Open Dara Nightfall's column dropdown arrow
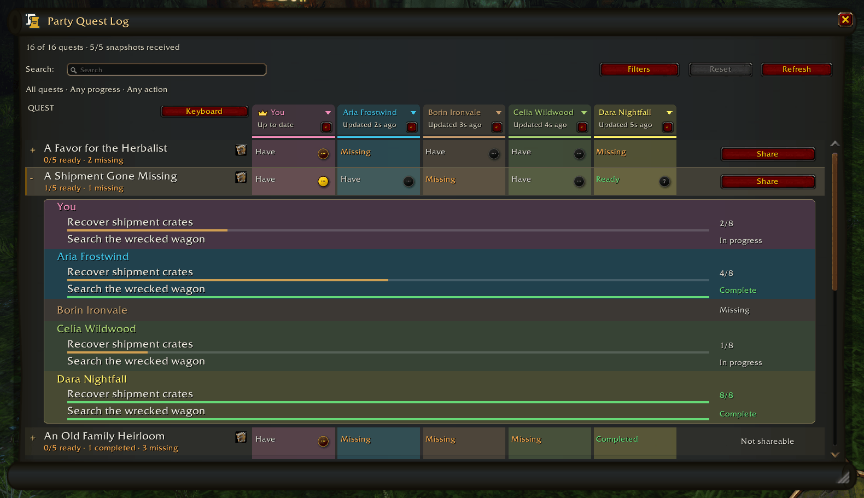Viewport: 864px width, 498px height. click(669, 113)
